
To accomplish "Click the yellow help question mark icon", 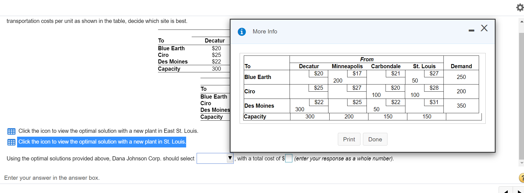I will coord(521,178).
